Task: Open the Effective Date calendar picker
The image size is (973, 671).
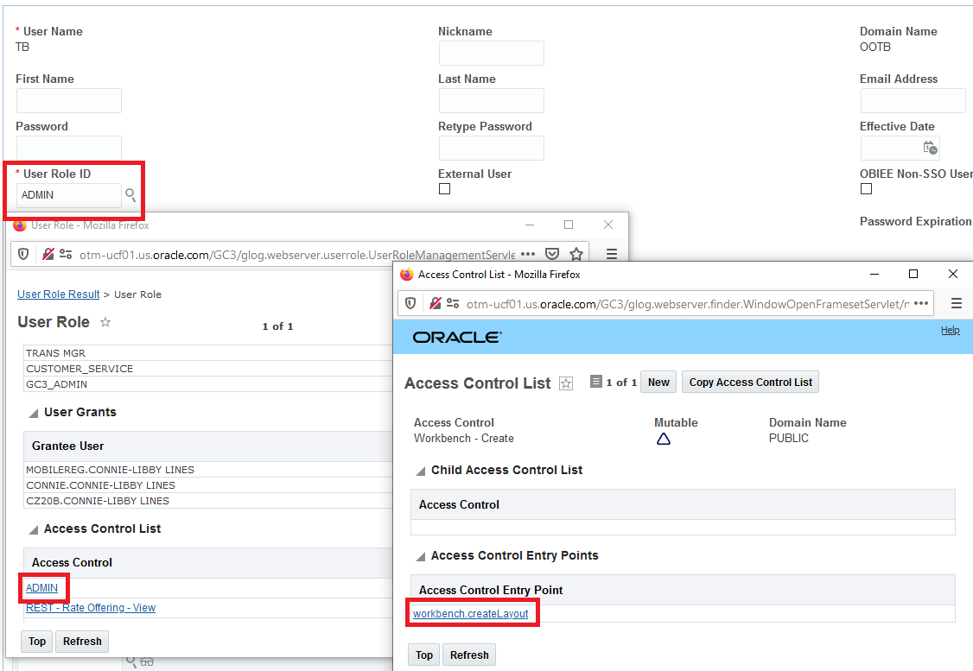Action: 930,148
